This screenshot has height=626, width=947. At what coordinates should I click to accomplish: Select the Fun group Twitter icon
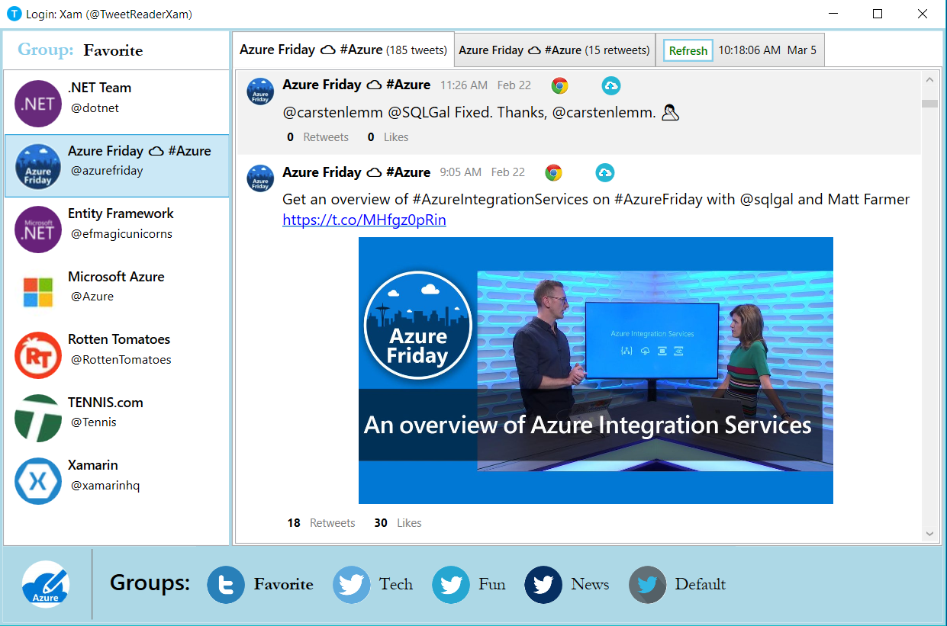(451, 585)
